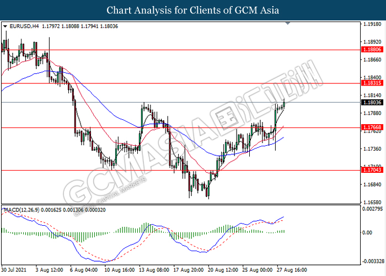Viewport: 386px width, 276px height.
Task: Click the 13 Aug 08:00 time label
Action: (x=154, y=270)
